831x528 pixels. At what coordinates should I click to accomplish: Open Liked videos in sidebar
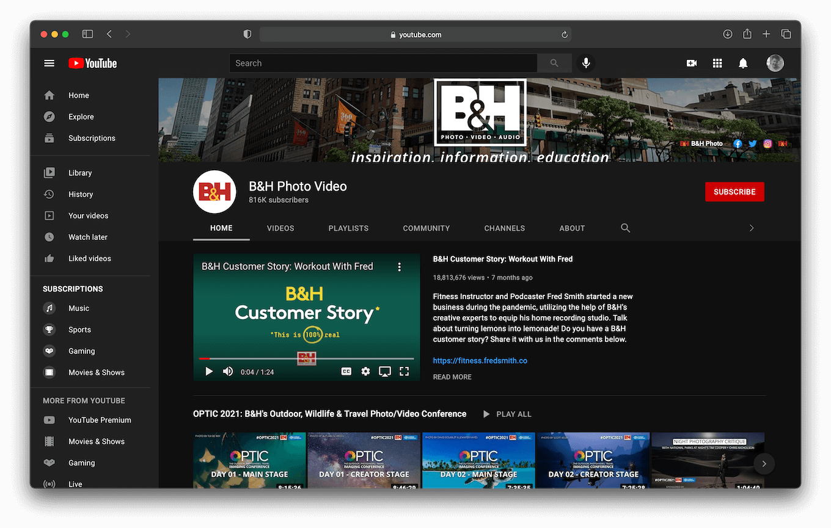[90, 258]
